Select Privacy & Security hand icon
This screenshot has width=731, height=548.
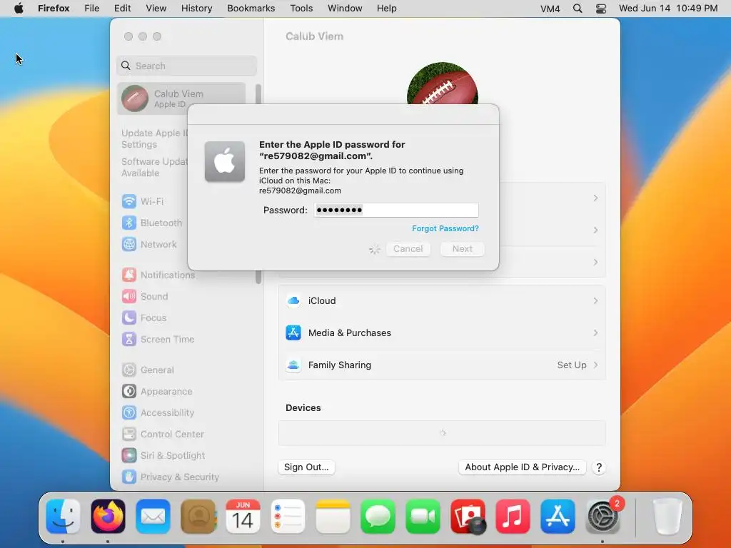click(x=129, y=477)
